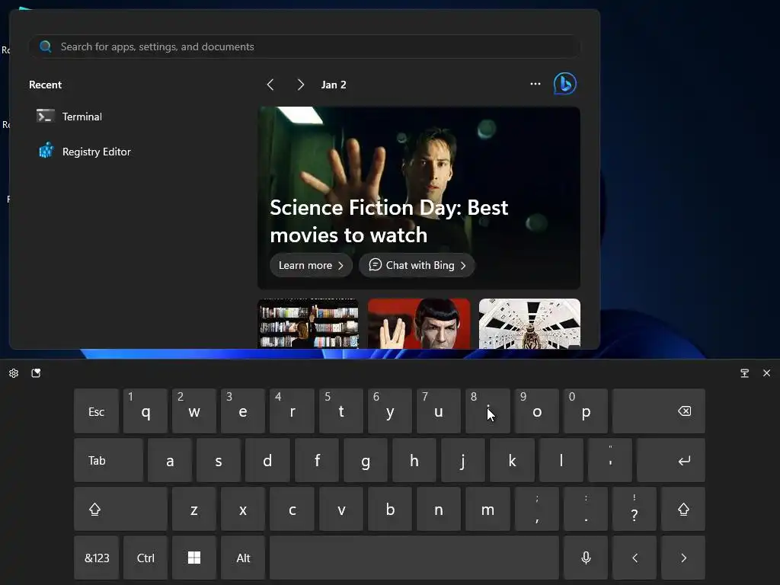Tap the a key
Image resolution: width=780 pixels, height=585 pixels.
170,460
